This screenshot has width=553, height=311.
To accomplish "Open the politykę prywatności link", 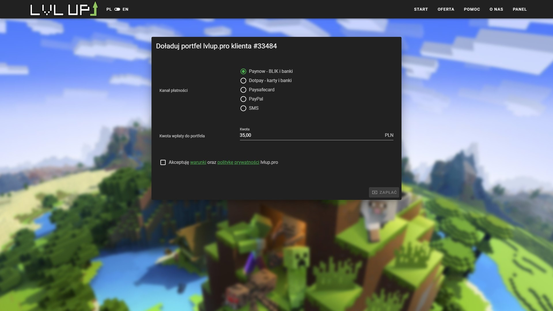I will point(238,162).
